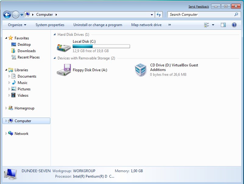Image resolution: width=244 pixels, height=184 pixels.
Task: Open Desktop under Favorites
Action: pos(24,45)
